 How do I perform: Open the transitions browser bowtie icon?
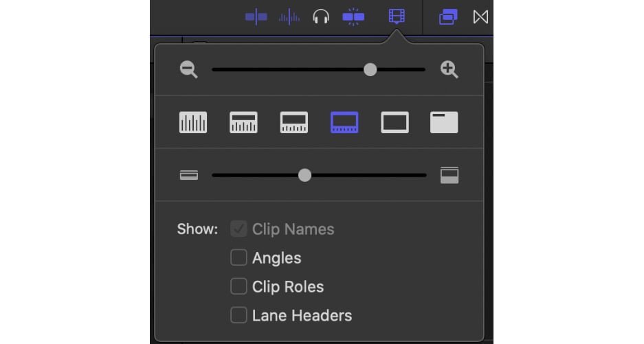coord(480,17)
